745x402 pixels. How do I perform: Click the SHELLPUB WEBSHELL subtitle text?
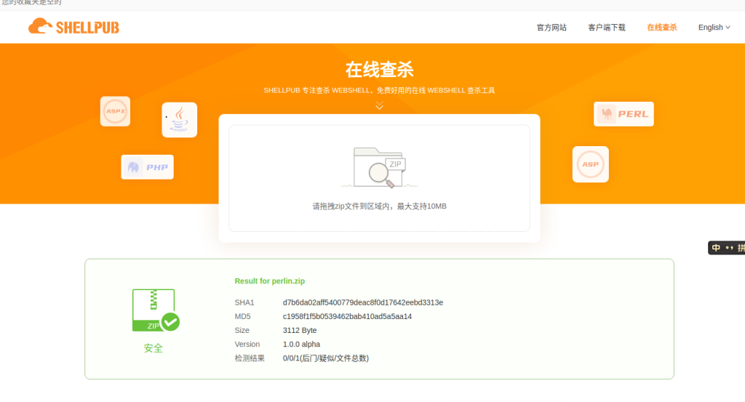point(379,90)
